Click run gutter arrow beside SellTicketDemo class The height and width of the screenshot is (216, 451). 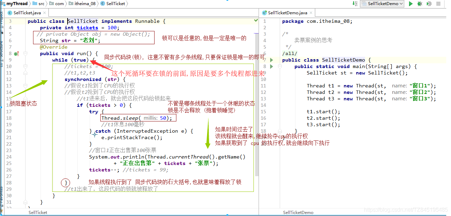pyautogui.click(x=272, y=60)
